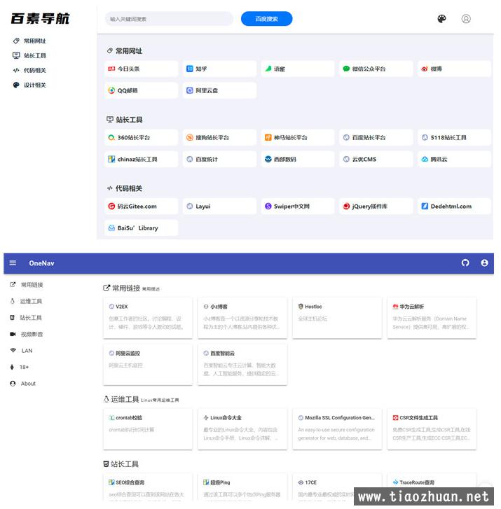The width and height of the screenshot is (501, 509).
Task: Open the 百素导航 logo
Action: [x=40, y=18]
